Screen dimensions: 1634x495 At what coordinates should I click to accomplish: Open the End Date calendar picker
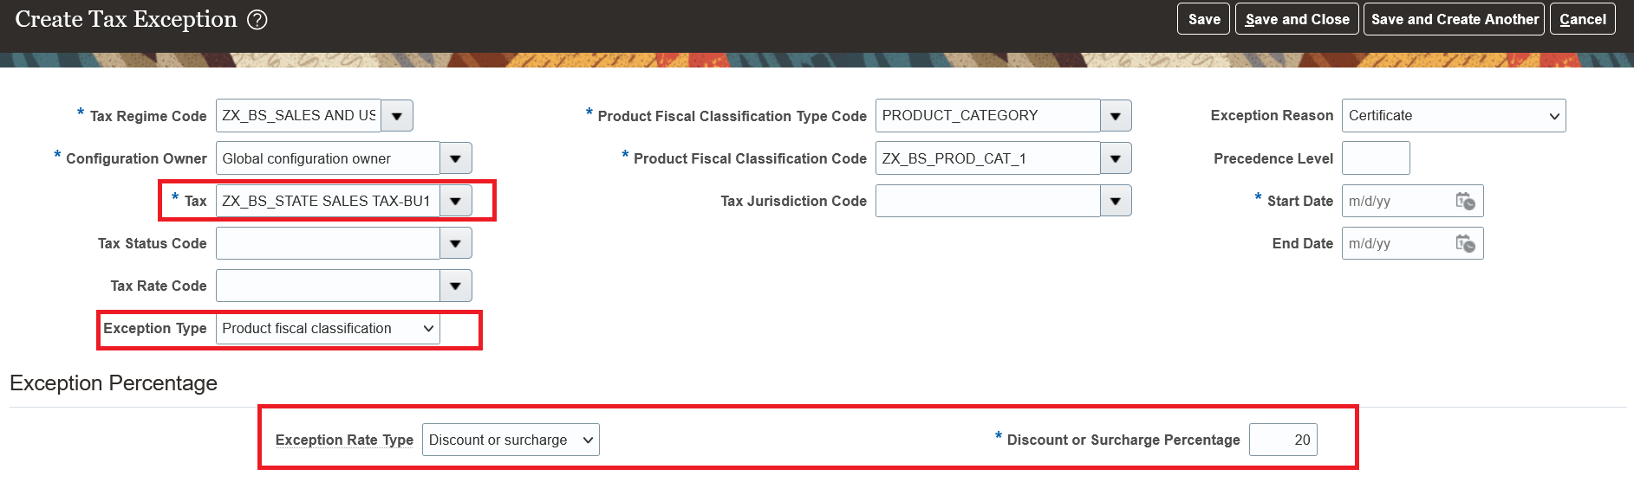1465,243
